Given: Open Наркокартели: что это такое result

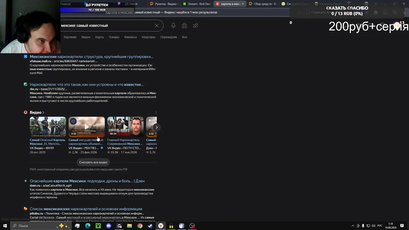Looking at the screenshot, I should tap(87, 85).
